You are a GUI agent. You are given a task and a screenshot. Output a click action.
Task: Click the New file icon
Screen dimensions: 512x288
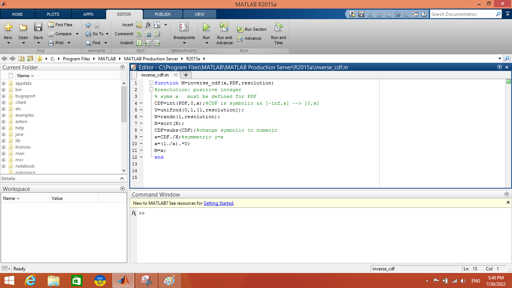[x=8, y=27]
